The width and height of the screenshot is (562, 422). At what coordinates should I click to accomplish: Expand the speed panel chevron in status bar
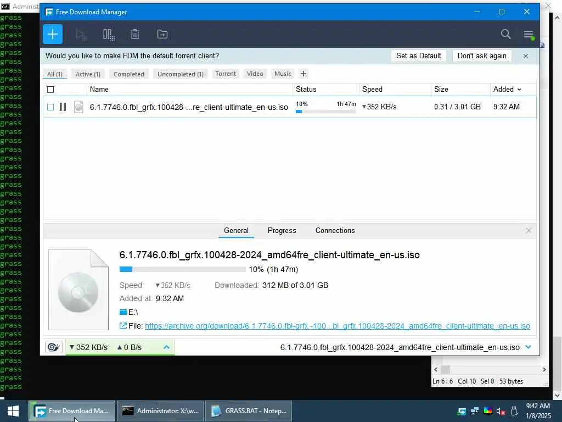(x=166, y=347)
